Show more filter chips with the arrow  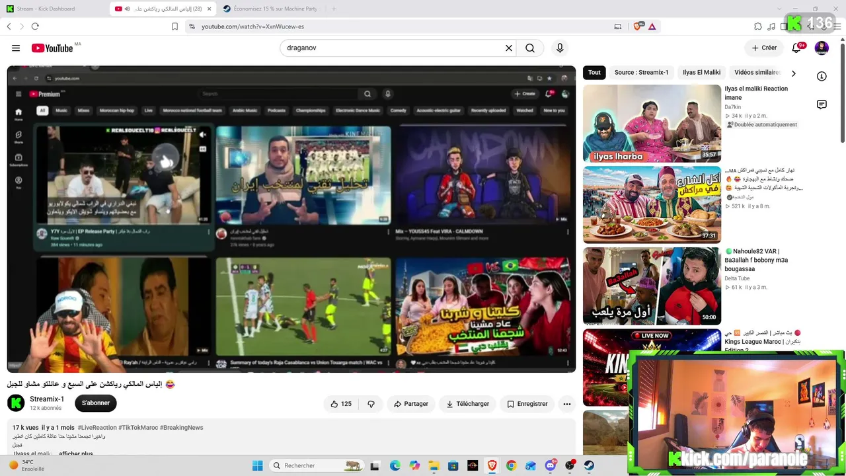pos(793,73)
